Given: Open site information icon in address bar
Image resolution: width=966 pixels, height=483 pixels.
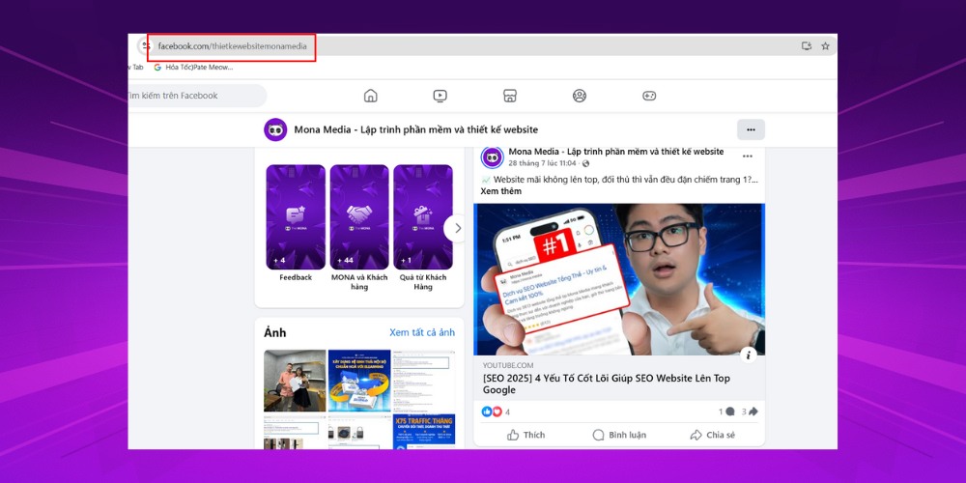Looking at the screenshot, I should pos(146,46).
